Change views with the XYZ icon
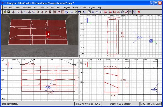The image size is (163, 107). [72, 12]
